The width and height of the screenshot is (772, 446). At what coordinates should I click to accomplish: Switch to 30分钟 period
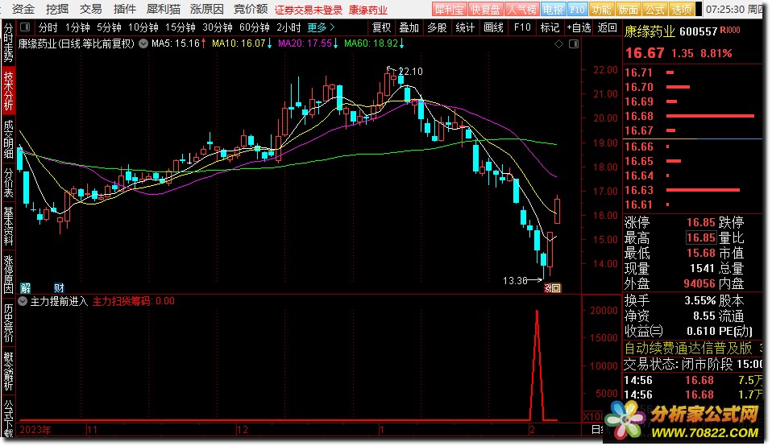(217, 27)
